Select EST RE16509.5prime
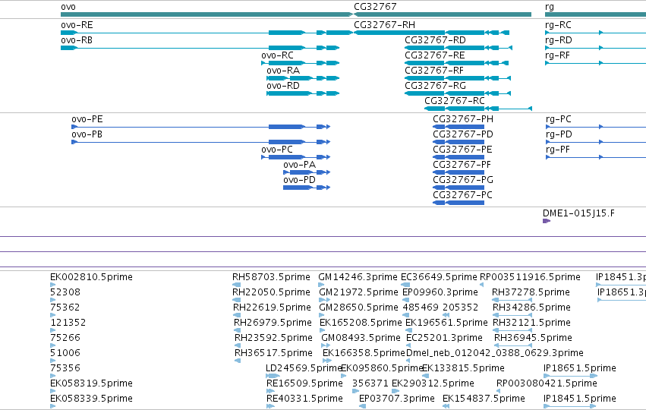 click(304, 383)
